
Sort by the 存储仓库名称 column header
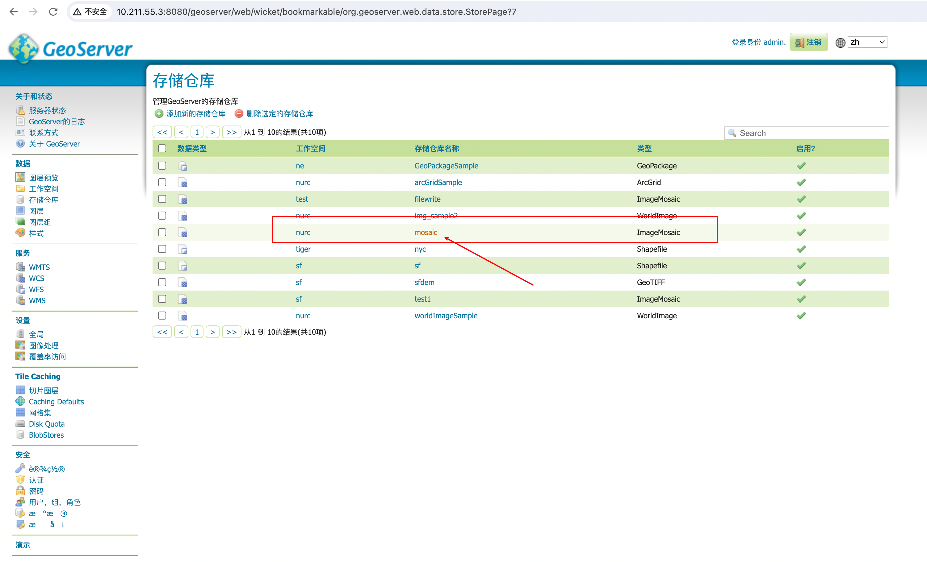pyautogui.click(x=436, y=148)
